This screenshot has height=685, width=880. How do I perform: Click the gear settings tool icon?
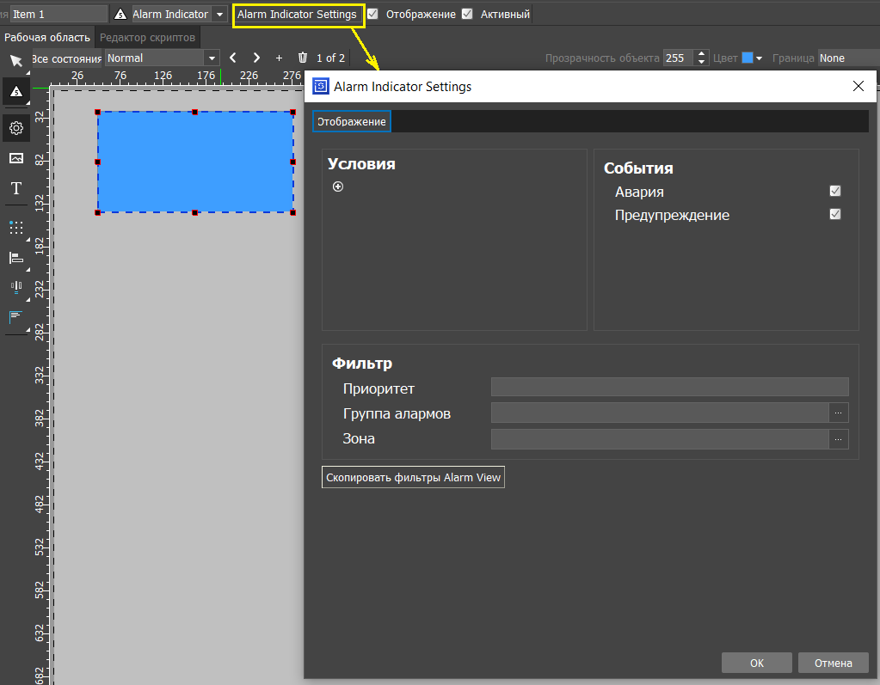[15, 128]
